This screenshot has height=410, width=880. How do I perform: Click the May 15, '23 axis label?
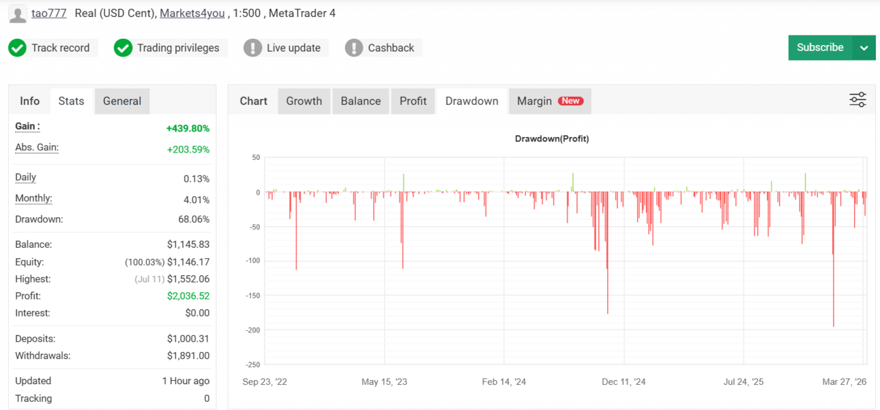384,381
